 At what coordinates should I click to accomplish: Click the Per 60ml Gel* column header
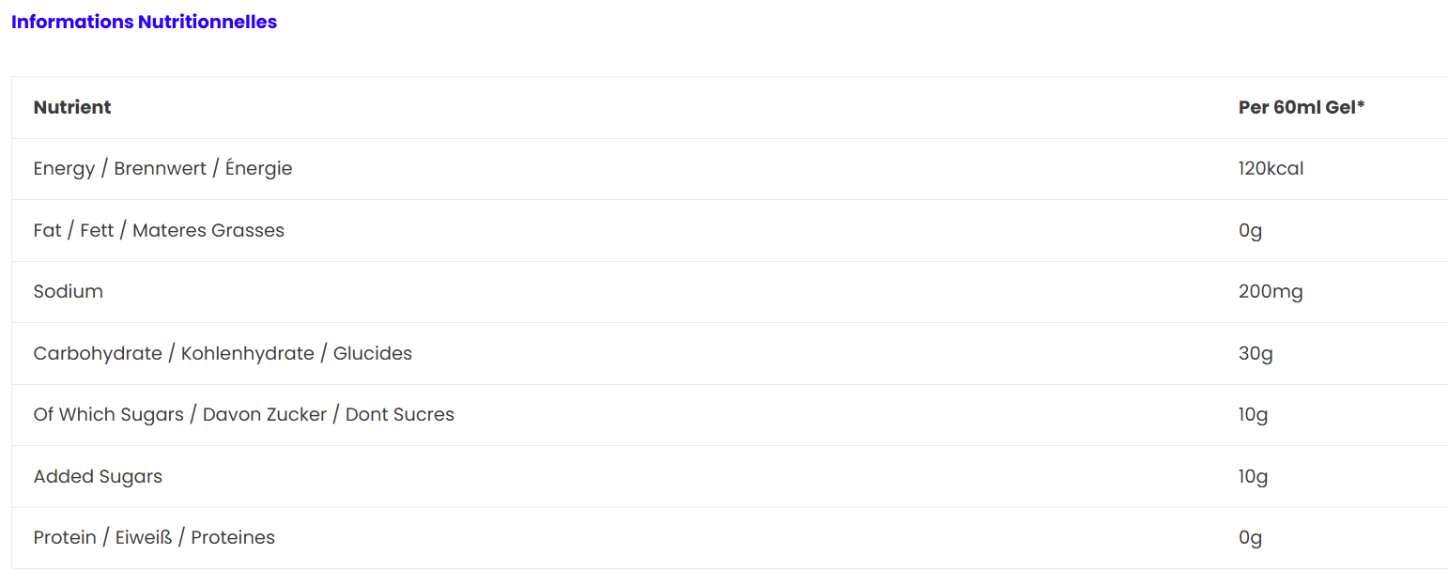click(x=1301, y=107)
